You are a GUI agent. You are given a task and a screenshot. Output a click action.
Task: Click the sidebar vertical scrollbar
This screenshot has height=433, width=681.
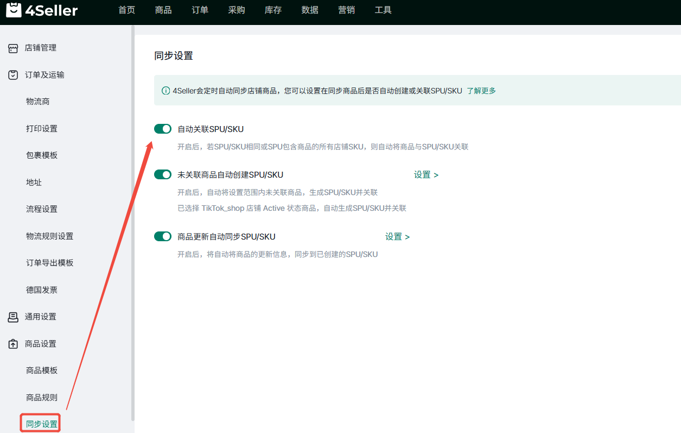tap(133, 223)
